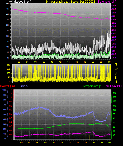Click the red "0.9" rainfall scale value

coord(11,102)
